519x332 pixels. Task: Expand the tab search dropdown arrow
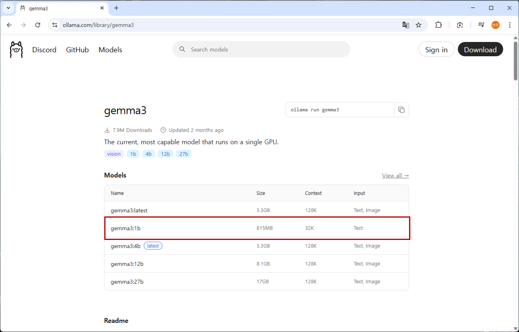(8, 8)
